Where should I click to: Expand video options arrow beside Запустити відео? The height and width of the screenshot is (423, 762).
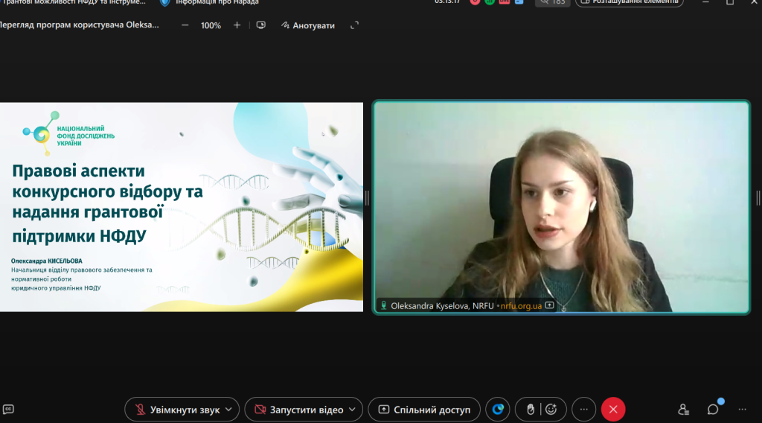pyautogui.click(x=353, y=410)
